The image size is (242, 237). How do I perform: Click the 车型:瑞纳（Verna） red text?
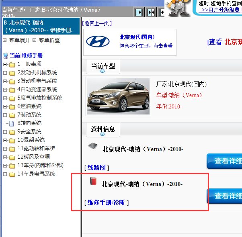coord(179,96)
